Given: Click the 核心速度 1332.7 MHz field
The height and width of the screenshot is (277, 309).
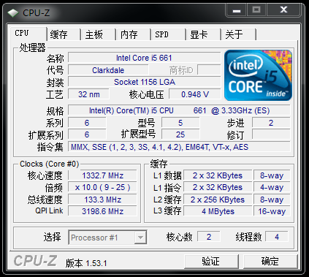Looking at the screenshot, I should (x=102, y=175).
